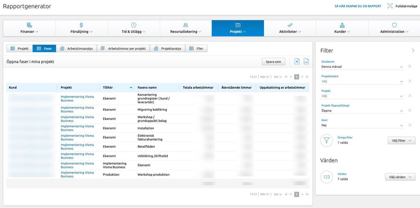Image resolution: width=420 pixels, height=208 pixels.
Task: Remove the Projekt filter
Action: tap(409, 96)
